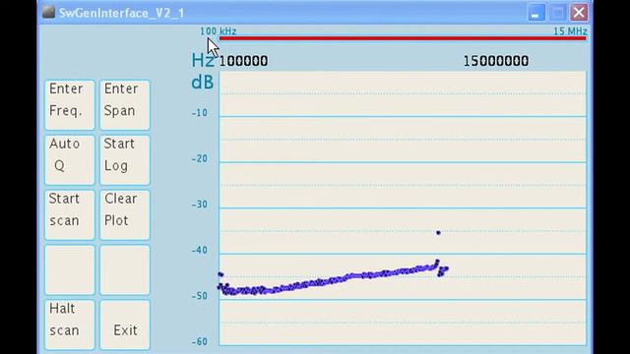
Task: Click the Hz axis label
Action: 203,61
